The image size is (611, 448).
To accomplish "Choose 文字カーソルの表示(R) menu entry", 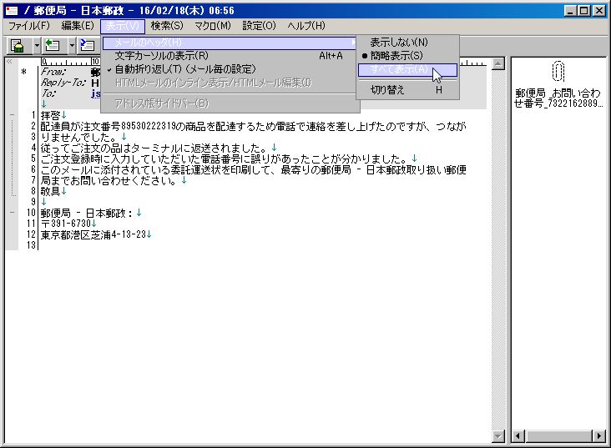I will [x=230, y=56].
